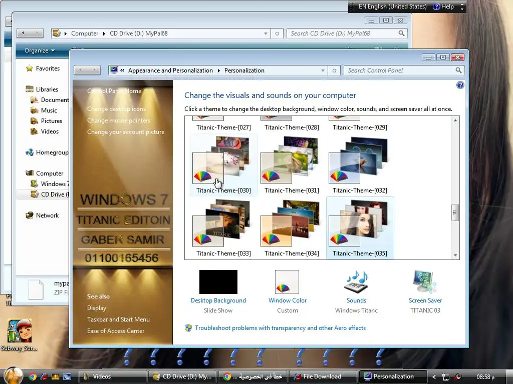Click the Start orb on taskbar

[14, 375]
